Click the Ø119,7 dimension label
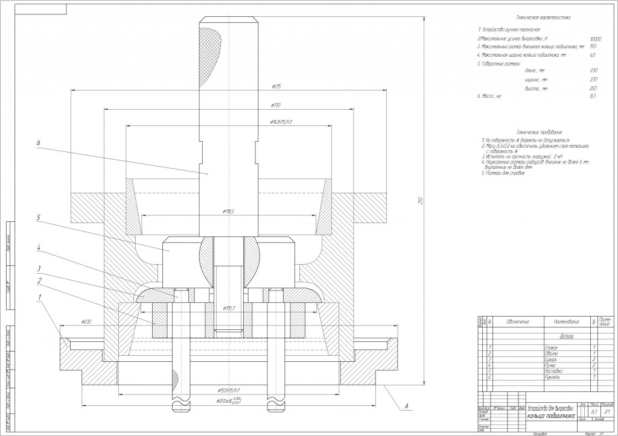 coord(229,308)
